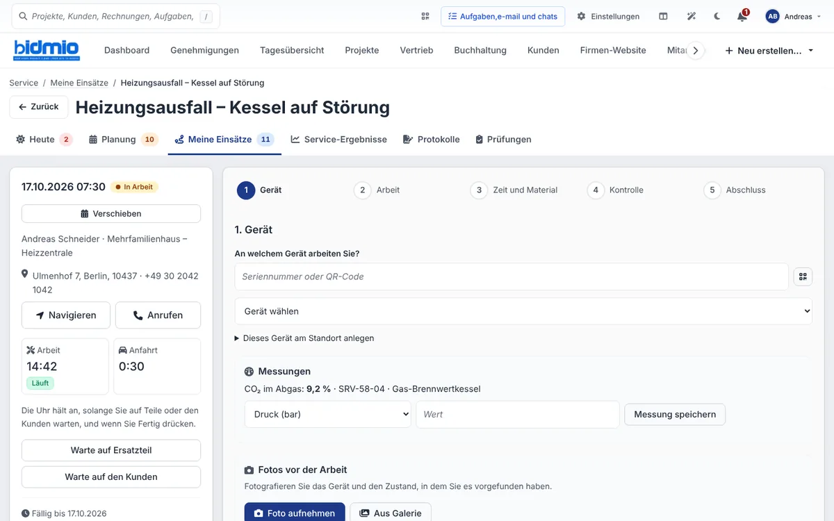
Task: Switch to Heute tab
Action: [x=44, y=139]
